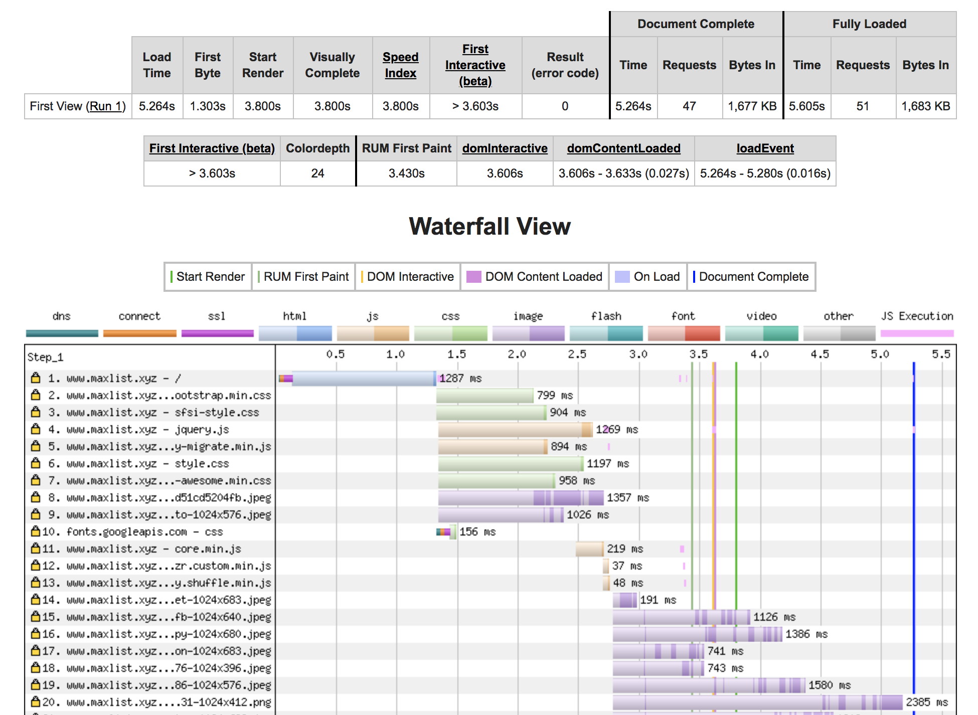Click lock icon beside 86-1024x576.jpeg request
Viewport: 978px width, 715px height.
click(x=36, y=684)
